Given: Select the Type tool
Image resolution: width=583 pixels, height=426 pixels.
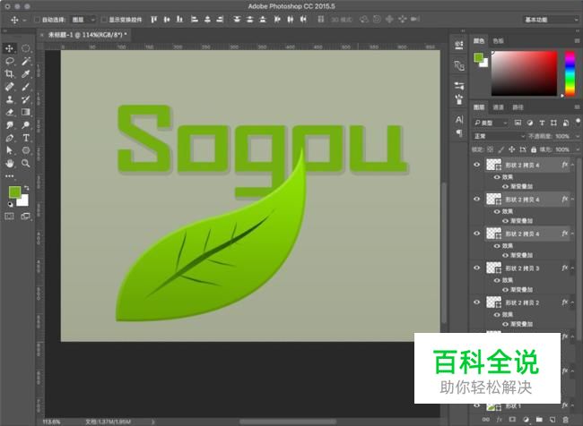Looking at the screenshot, I should point(26,138).
